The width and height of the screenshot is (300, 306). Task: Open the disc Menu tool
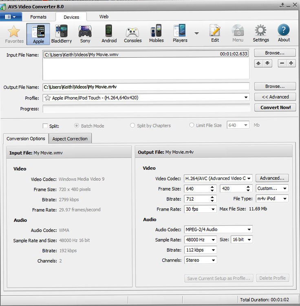[x=238, y=33]
